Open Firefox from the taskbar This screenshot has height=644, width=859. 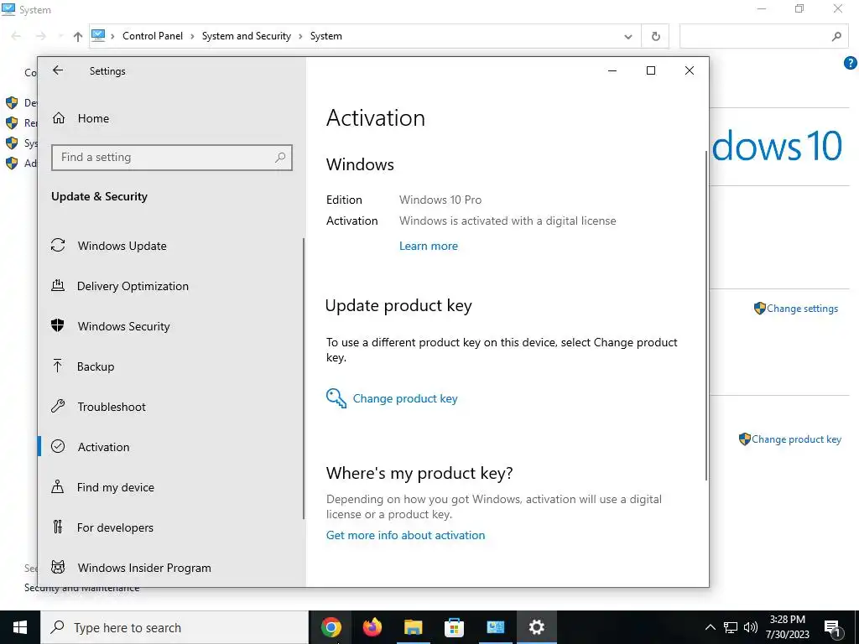click(x=372, y=627)
